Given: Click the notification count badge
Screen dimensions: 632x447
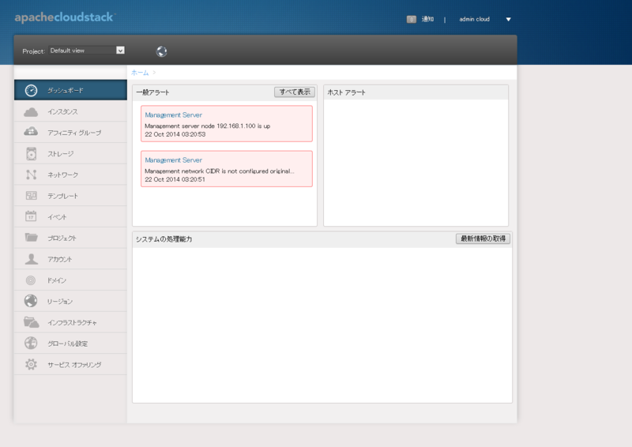Looking at the screenshot, I should coord(411,19).
